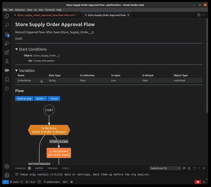This screenshot has height=187, width=211.
Task: Click the Save as .png button
Action: click(24, 99)
